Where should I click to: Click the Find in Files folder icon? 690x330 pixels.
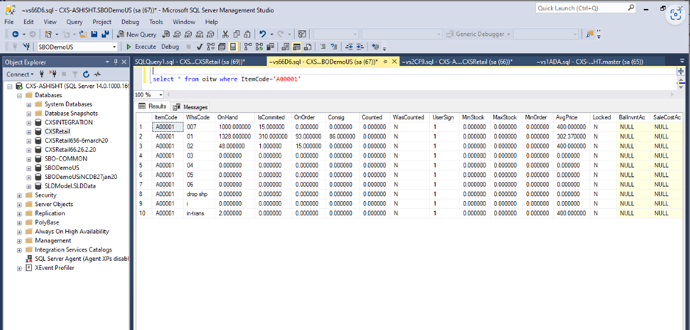tap(589, 34)
